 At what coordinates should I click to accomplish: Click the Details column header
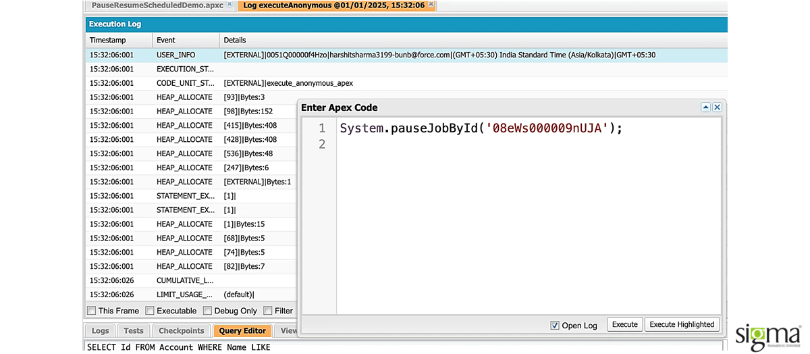click(473, 41)
